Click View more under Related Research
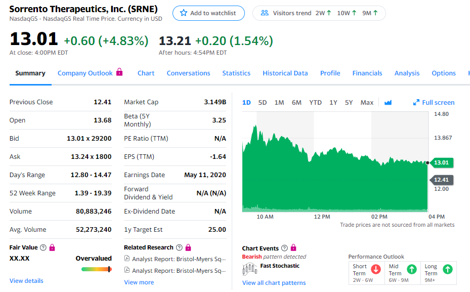Image resolution: width=470 pixels, height=292 pixels. click(x=139, y=282)
